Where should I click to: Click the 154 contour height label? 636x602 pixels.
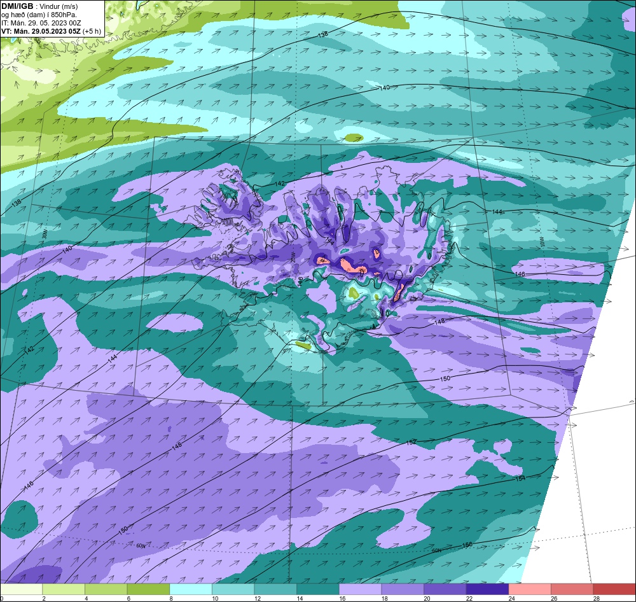(x=520, y=479)
